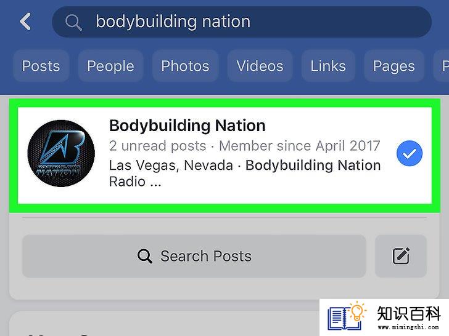Click the partially visible tab after Pages
The image size is (449, 336).
click(x=442, y=66)
